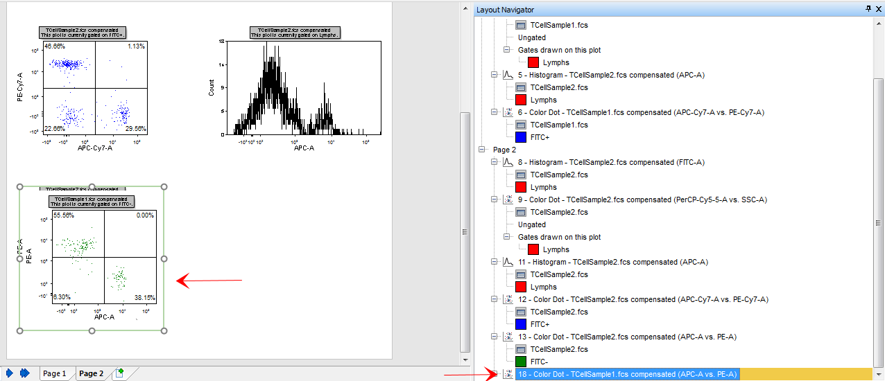
Task: Collapse the Page 2 tree node
Action: (482, 150)
